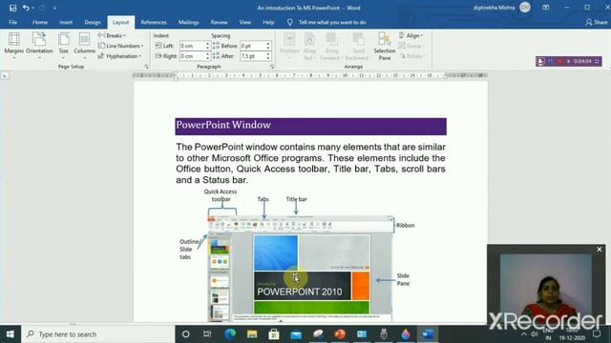Click the Rotate objects button
The width and height of the screenshot is (611, 343).
tap(412, 56)
